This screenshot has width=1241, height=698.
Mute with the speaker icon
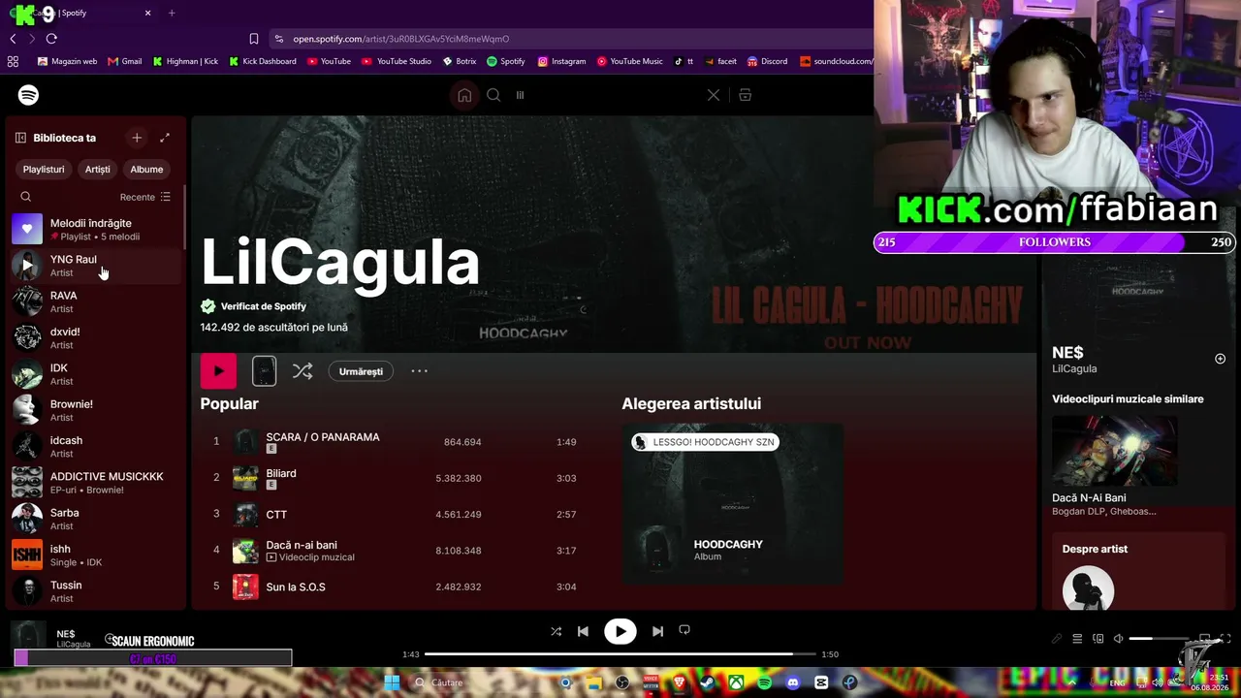click(1118, 639)
